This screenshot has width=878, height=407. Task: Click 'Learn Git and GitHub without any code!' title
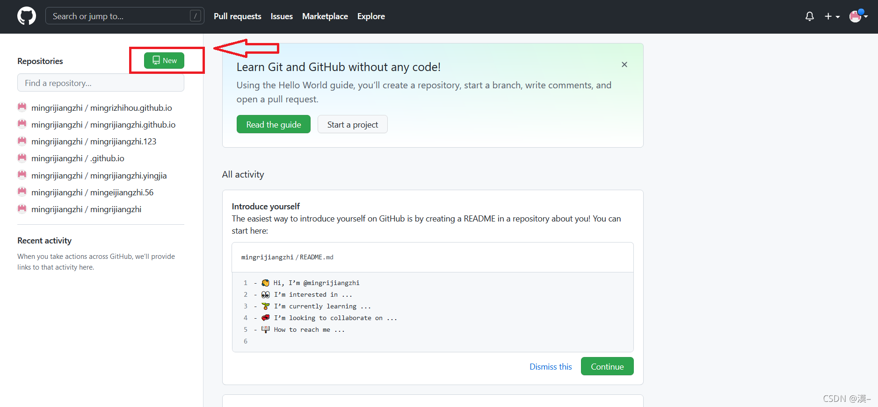tap(339, 67)
